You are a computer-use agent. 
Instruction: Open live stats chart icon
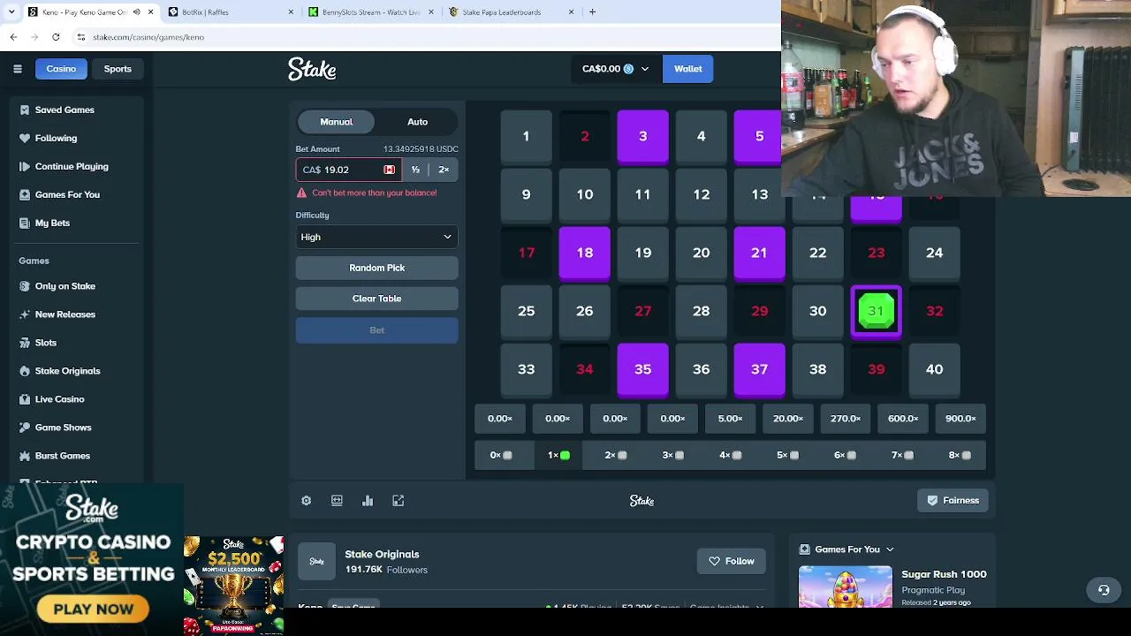click(368, 501)
